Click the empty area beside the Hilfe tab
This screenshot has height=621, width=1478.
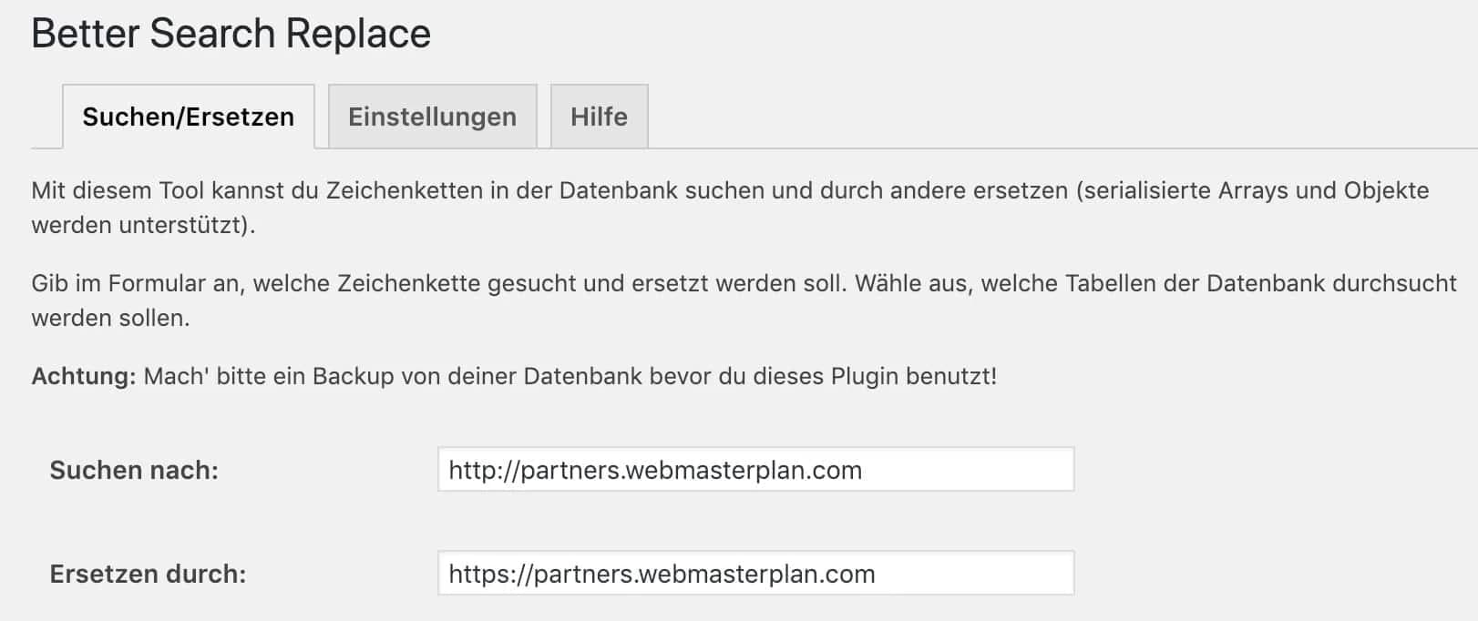(1002, 117)
